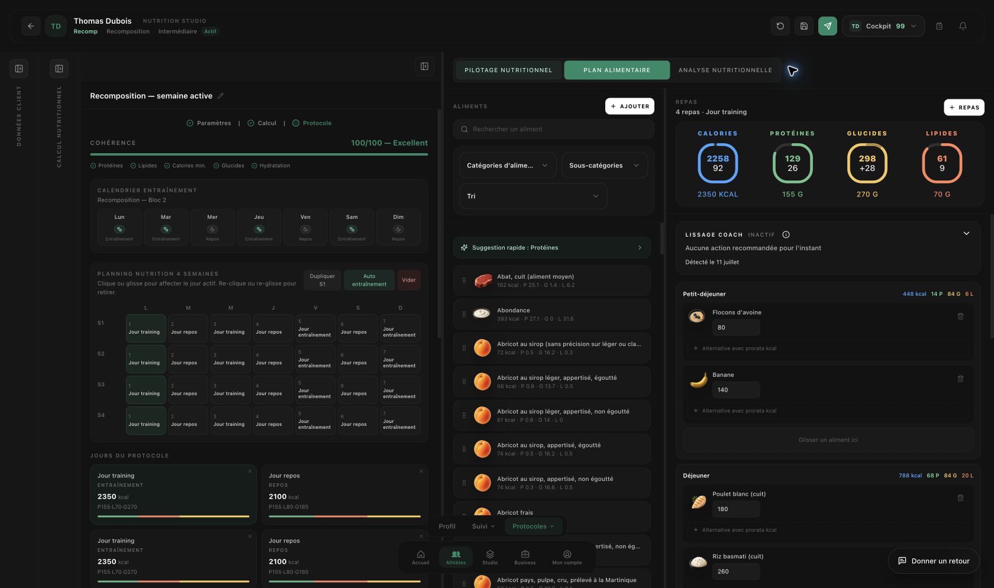Screen dimensions: 994x588
Task: Open the Suivi dropdown menu
Action: tap(483, 526)
